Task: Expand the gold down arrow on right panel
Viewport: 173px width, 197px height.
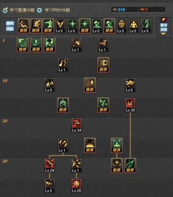Action: 164,34
